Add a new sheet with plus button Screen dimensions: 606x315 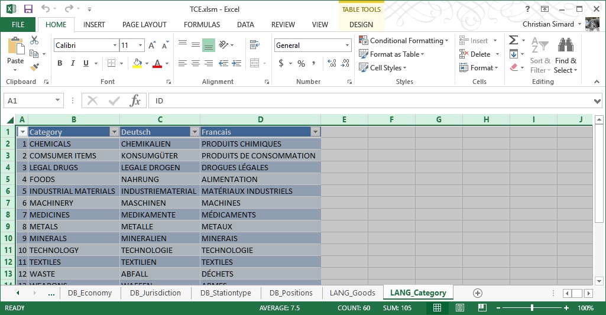[x=478, y=293]
